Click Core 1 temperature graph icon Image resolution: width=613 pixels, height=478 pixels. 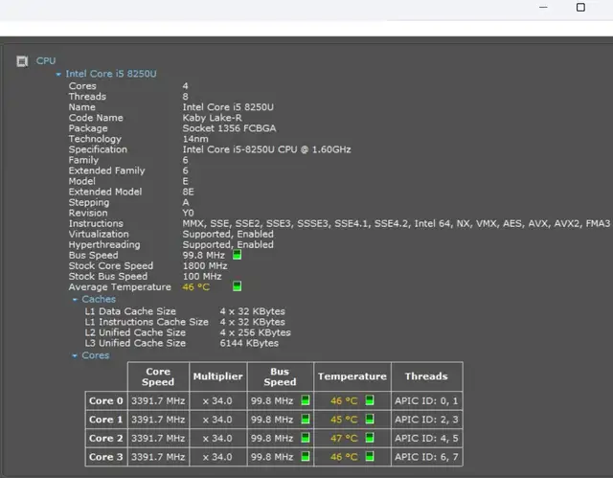(370, 419)
